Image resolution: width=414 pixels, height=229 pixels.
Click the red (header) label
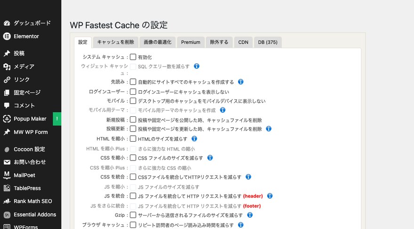[x=253, y=196]
